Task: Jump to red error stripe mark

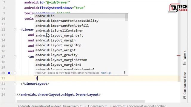Action: [x=178, y=56]
